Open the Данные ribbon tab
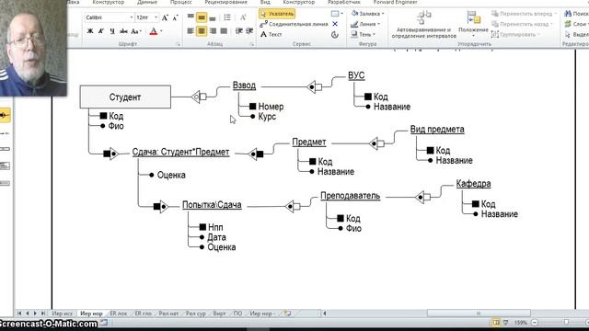This screenshot has height=331, width=589. point(147,2)
